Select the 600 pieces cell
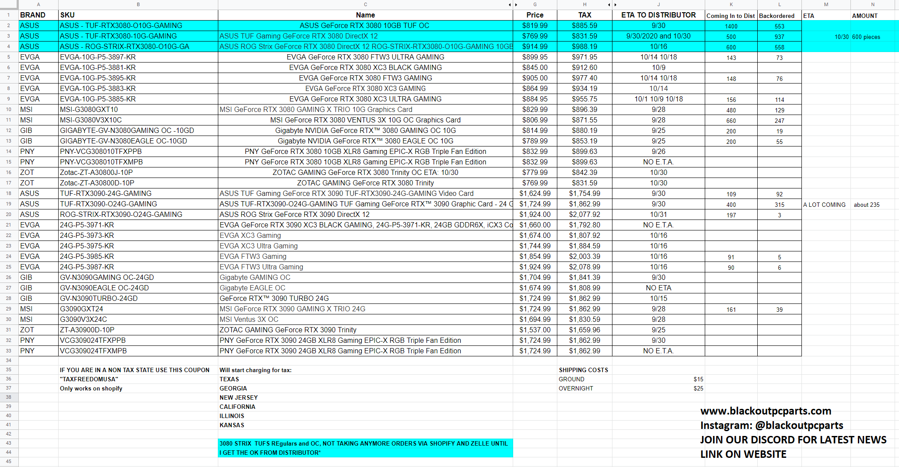This screenshot has width=899, height=467. (872, 37)
